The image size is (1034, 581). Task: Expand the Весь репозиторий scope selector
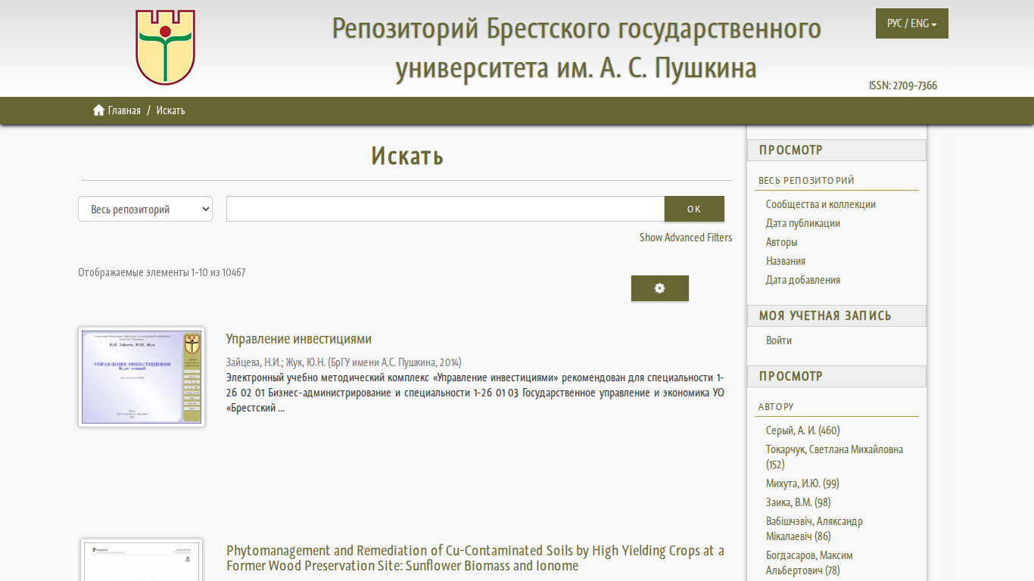click(x=145, y=210)
